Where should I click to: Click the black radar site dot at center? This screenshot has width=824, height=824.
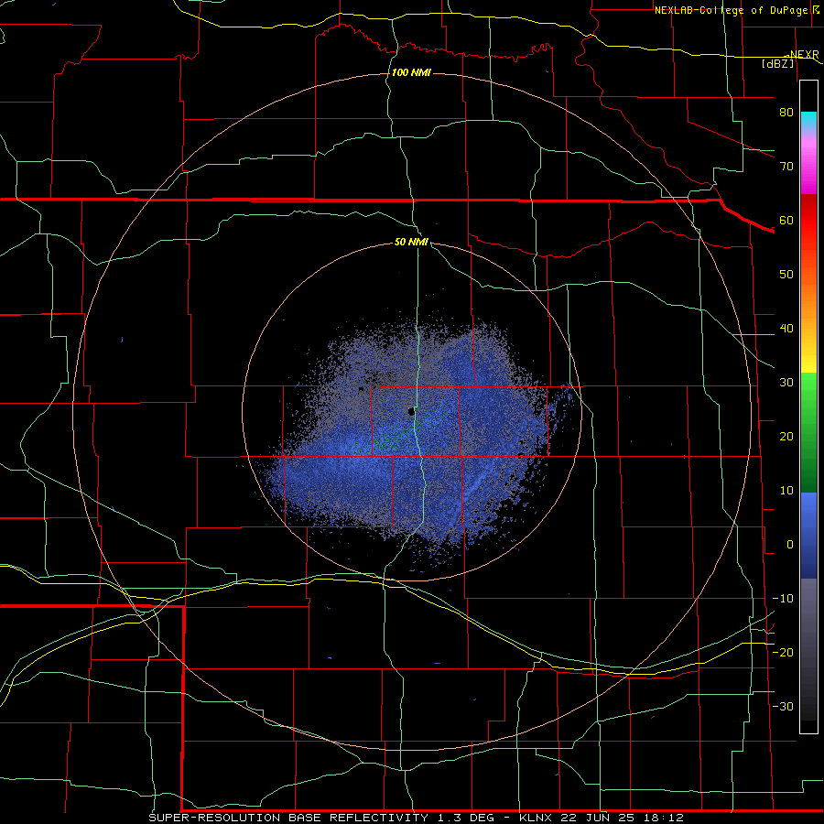tap(411, 412)
